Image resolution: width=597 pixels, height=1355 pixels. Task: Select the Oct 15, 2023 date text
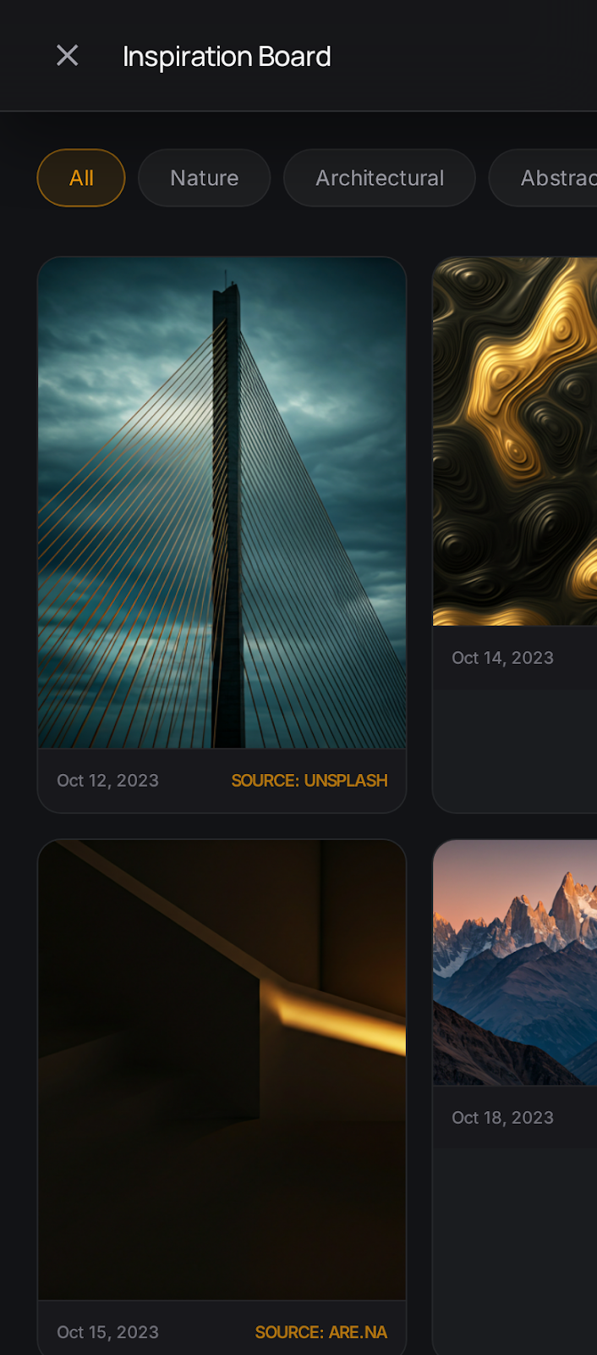107,1332
